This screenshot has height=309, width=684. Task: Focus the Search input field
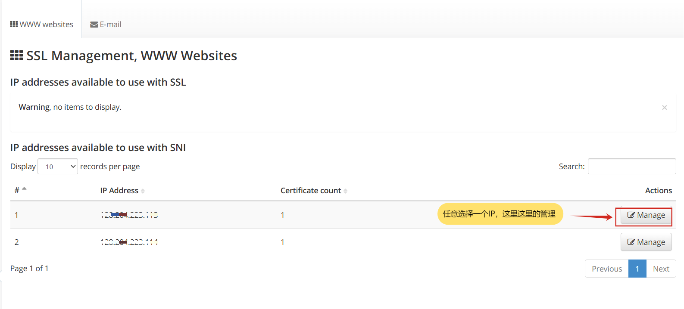pyautogui.click(x=631, y=167)
